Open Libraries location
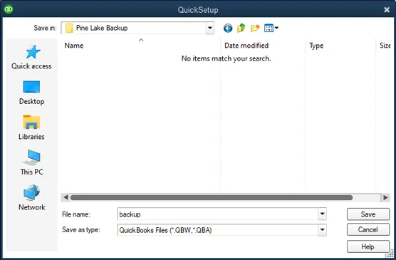Viewport: 396px width, 260px height. coord(31,128)
